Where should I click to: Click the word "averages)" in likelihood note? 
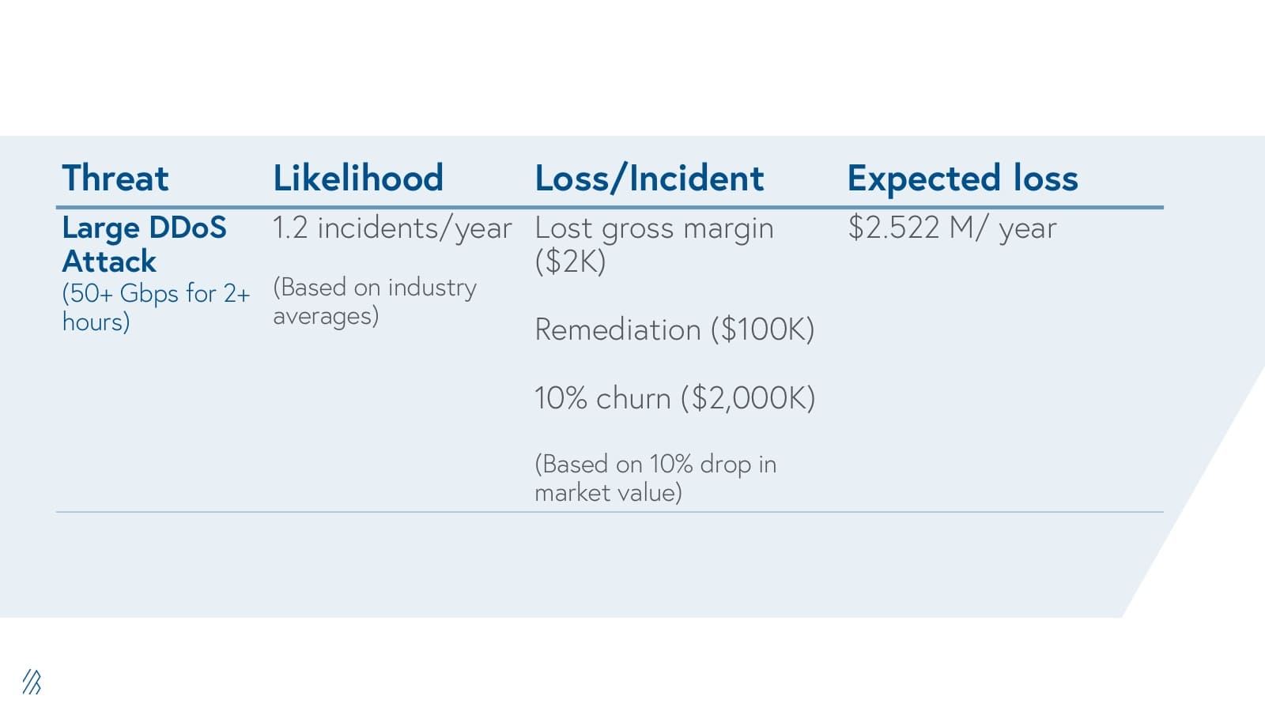pos(326,316)
